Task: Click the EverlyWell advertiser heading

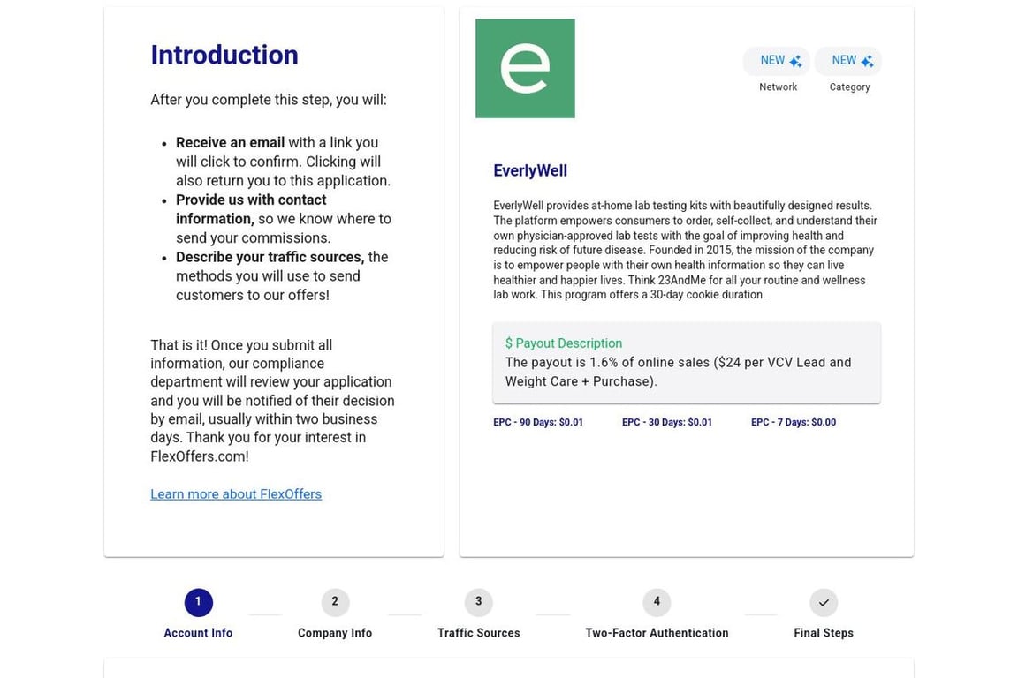Action: coord(530,170)
